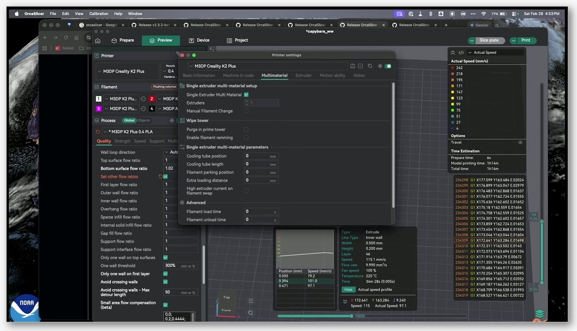Click the delete preset icon beside save

click(360, 66)
